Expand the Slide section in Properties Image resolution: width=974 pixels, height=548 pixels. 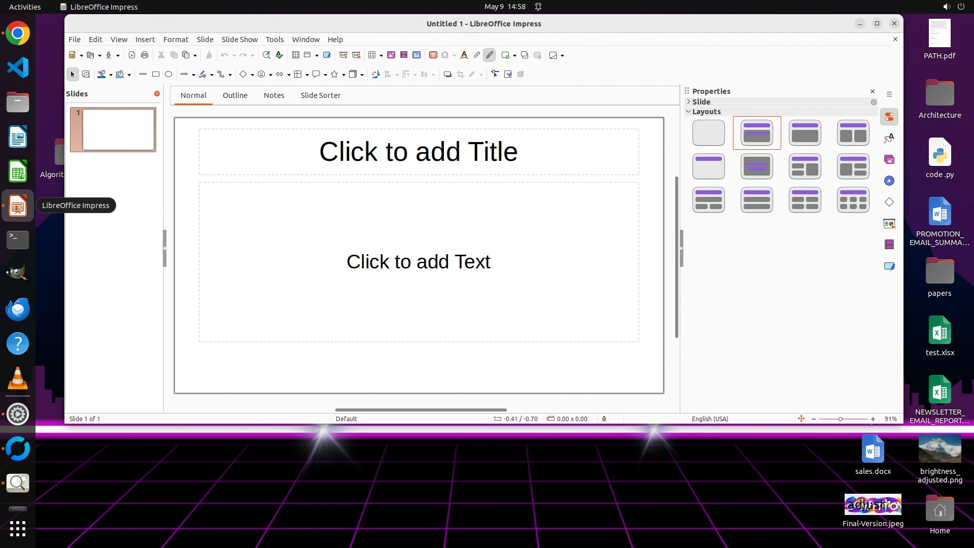click(x=688, y=102)
